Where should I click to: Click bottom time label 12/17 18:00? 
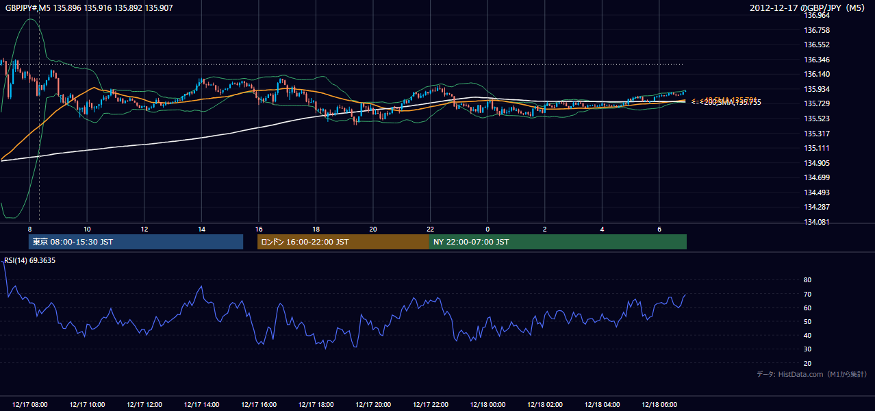pos(316,405)
